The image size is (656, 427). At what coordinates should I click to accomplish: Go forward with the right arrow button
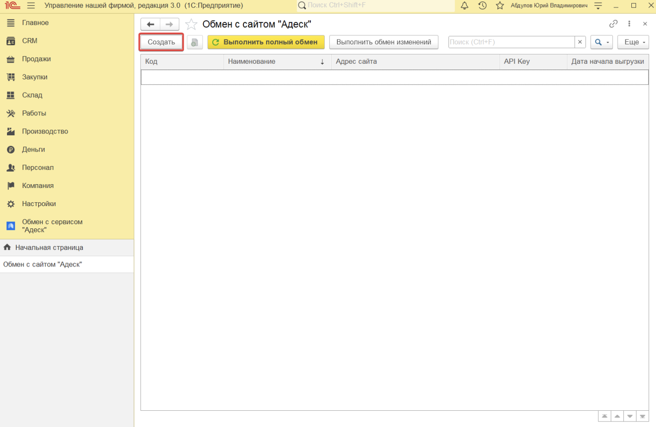tap(169, 24)
